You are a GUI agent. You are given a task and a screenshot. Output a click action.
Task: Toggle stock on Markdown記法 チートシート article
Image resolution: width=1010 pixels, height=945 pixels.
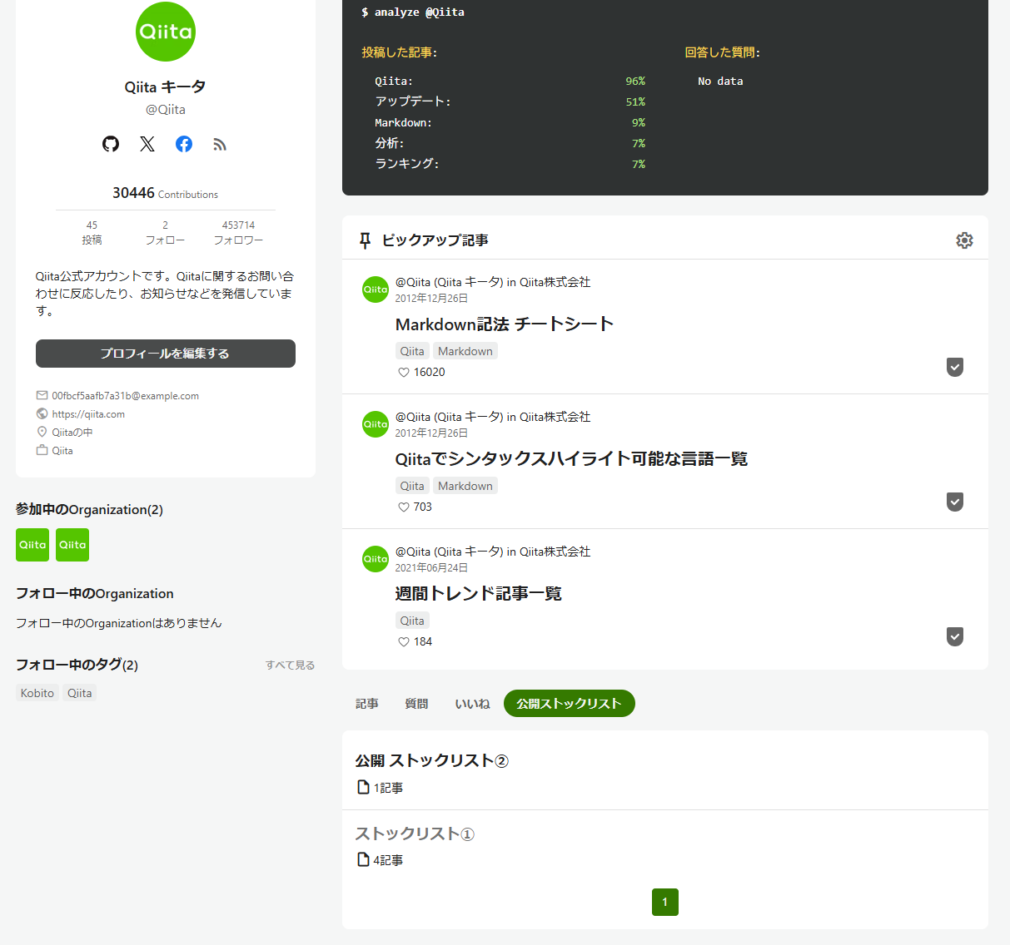[954, 366]
